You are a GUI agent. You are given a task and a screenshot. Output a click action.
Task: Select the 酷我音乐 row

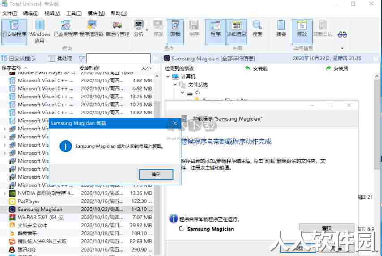(x=77, y=233)
